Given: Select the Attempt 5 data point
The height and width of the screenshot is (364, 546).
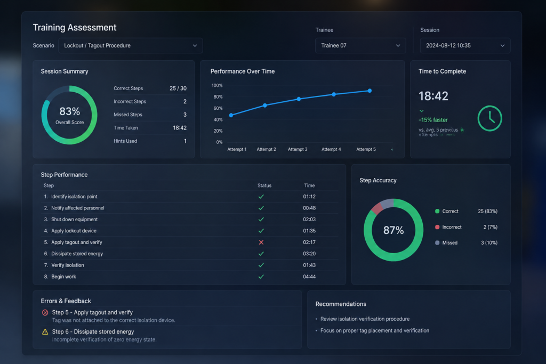Looking at the screenshot, I should 370,91.
